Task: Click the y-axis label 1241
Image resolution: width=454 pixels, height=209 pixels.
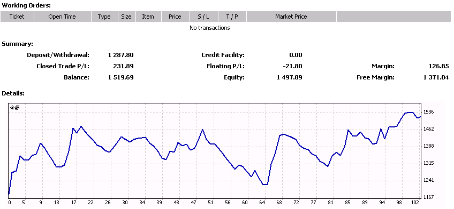Action: point(428,180)
